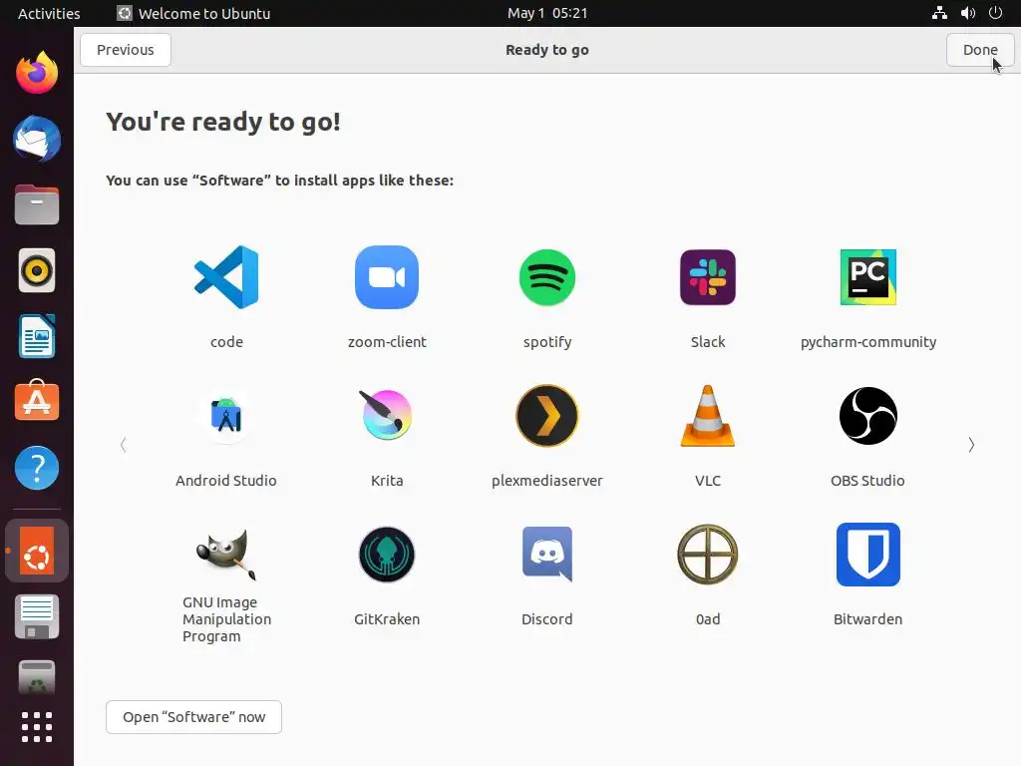The height and width of the screenshot is (766, 1021).
Task: Open LibreOffice Writer from the dock
Action: (x=37, y=336)
